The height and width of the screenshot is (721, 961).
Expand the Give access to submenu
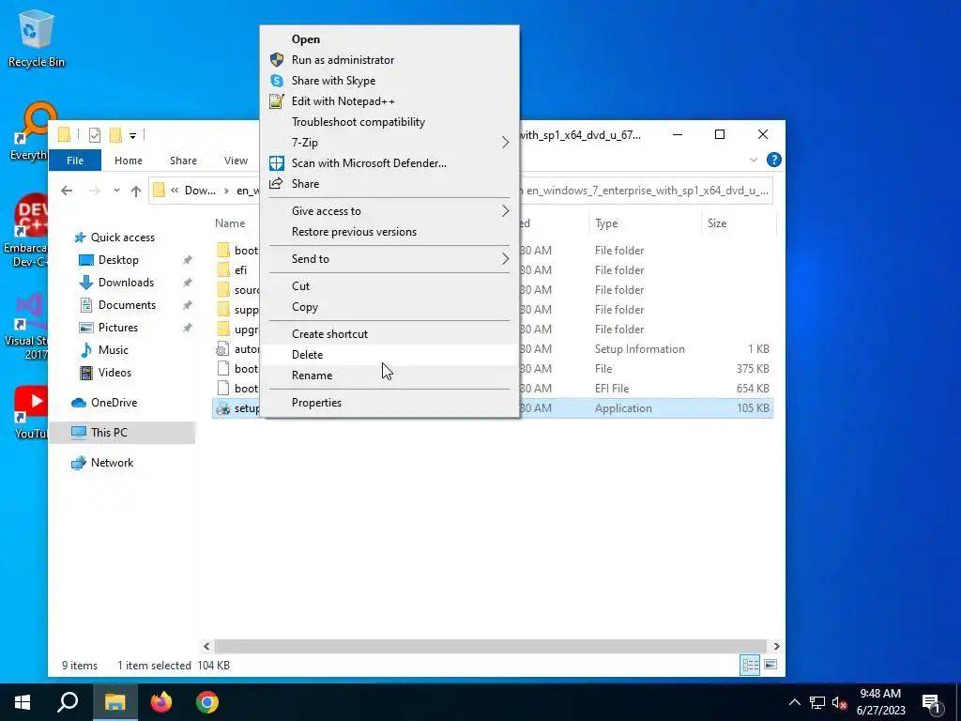click(x=505, y=211)
